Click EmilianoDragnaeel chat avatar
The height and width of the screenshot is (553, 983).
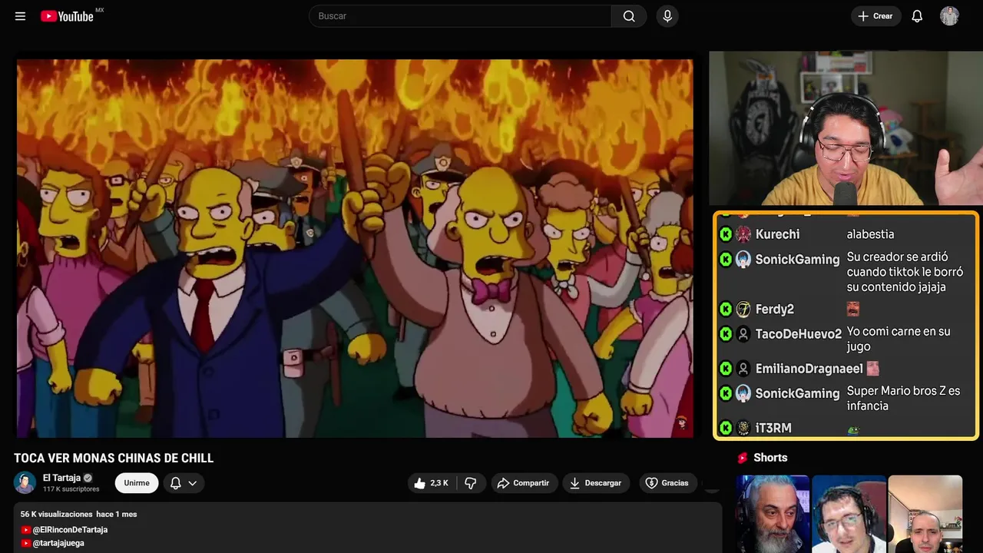743,369
